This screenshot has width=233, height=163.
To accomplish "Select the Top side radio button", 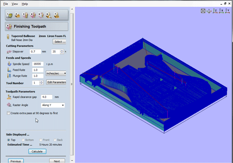I will click(x=9, y=140).
